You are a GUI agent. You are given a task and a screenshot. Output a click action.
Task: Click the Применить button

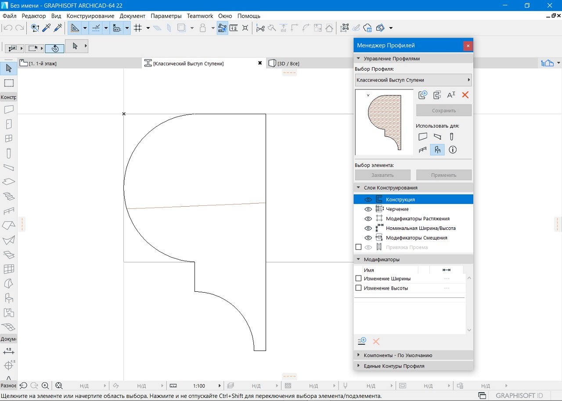443,175
